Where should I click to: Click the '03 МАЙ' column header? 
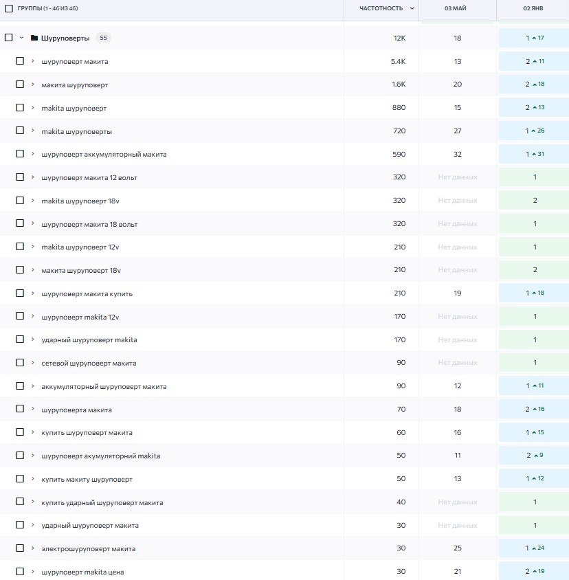pyautogui.click(x=457, y=9)
